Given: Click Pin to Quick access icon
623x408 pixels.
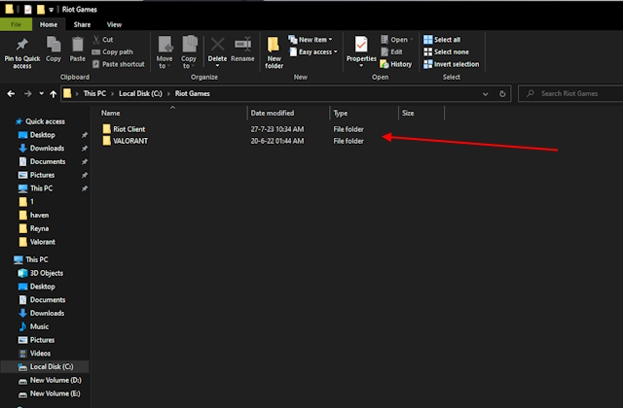Looking at the screenshot, I should 22,53.
